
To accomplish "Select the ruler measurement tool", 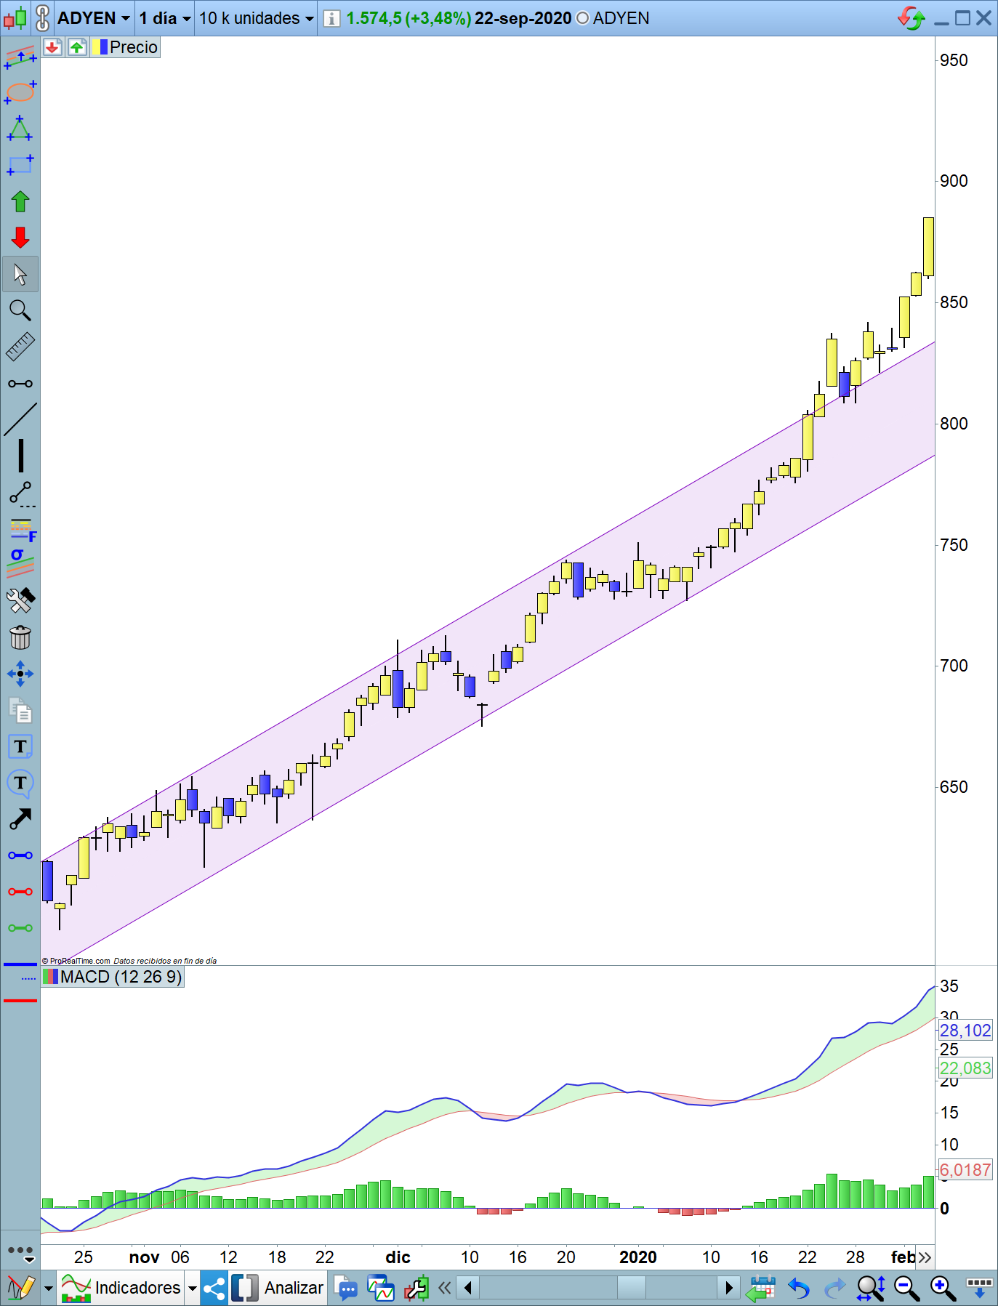I will (20, 347).
